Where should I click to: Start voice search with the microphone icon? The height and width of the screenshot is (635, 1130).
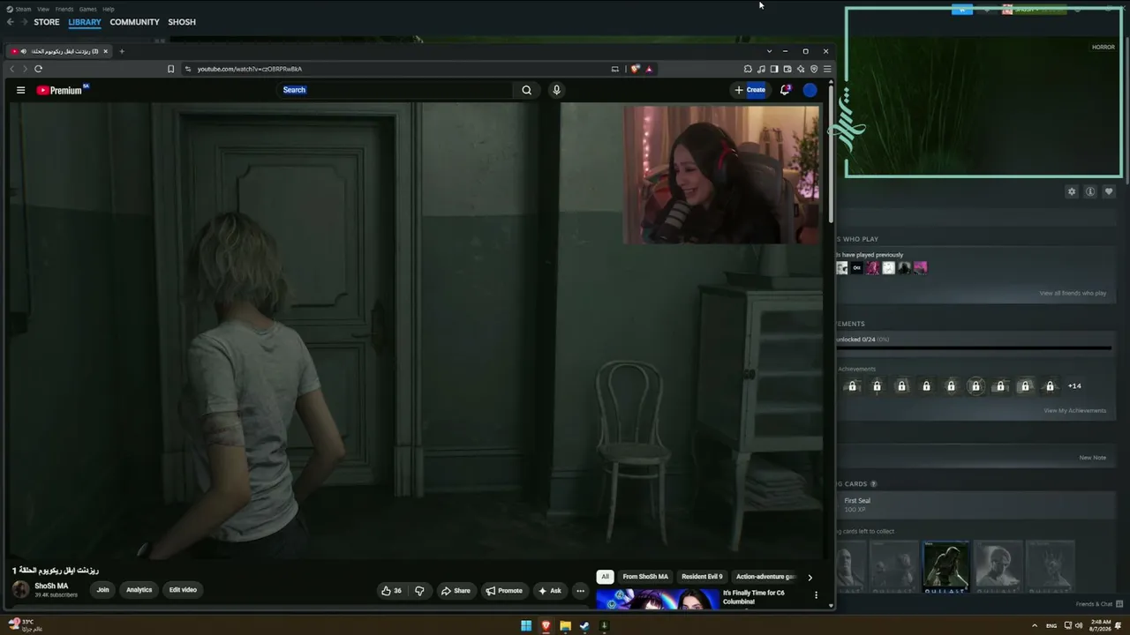(556, 90)
